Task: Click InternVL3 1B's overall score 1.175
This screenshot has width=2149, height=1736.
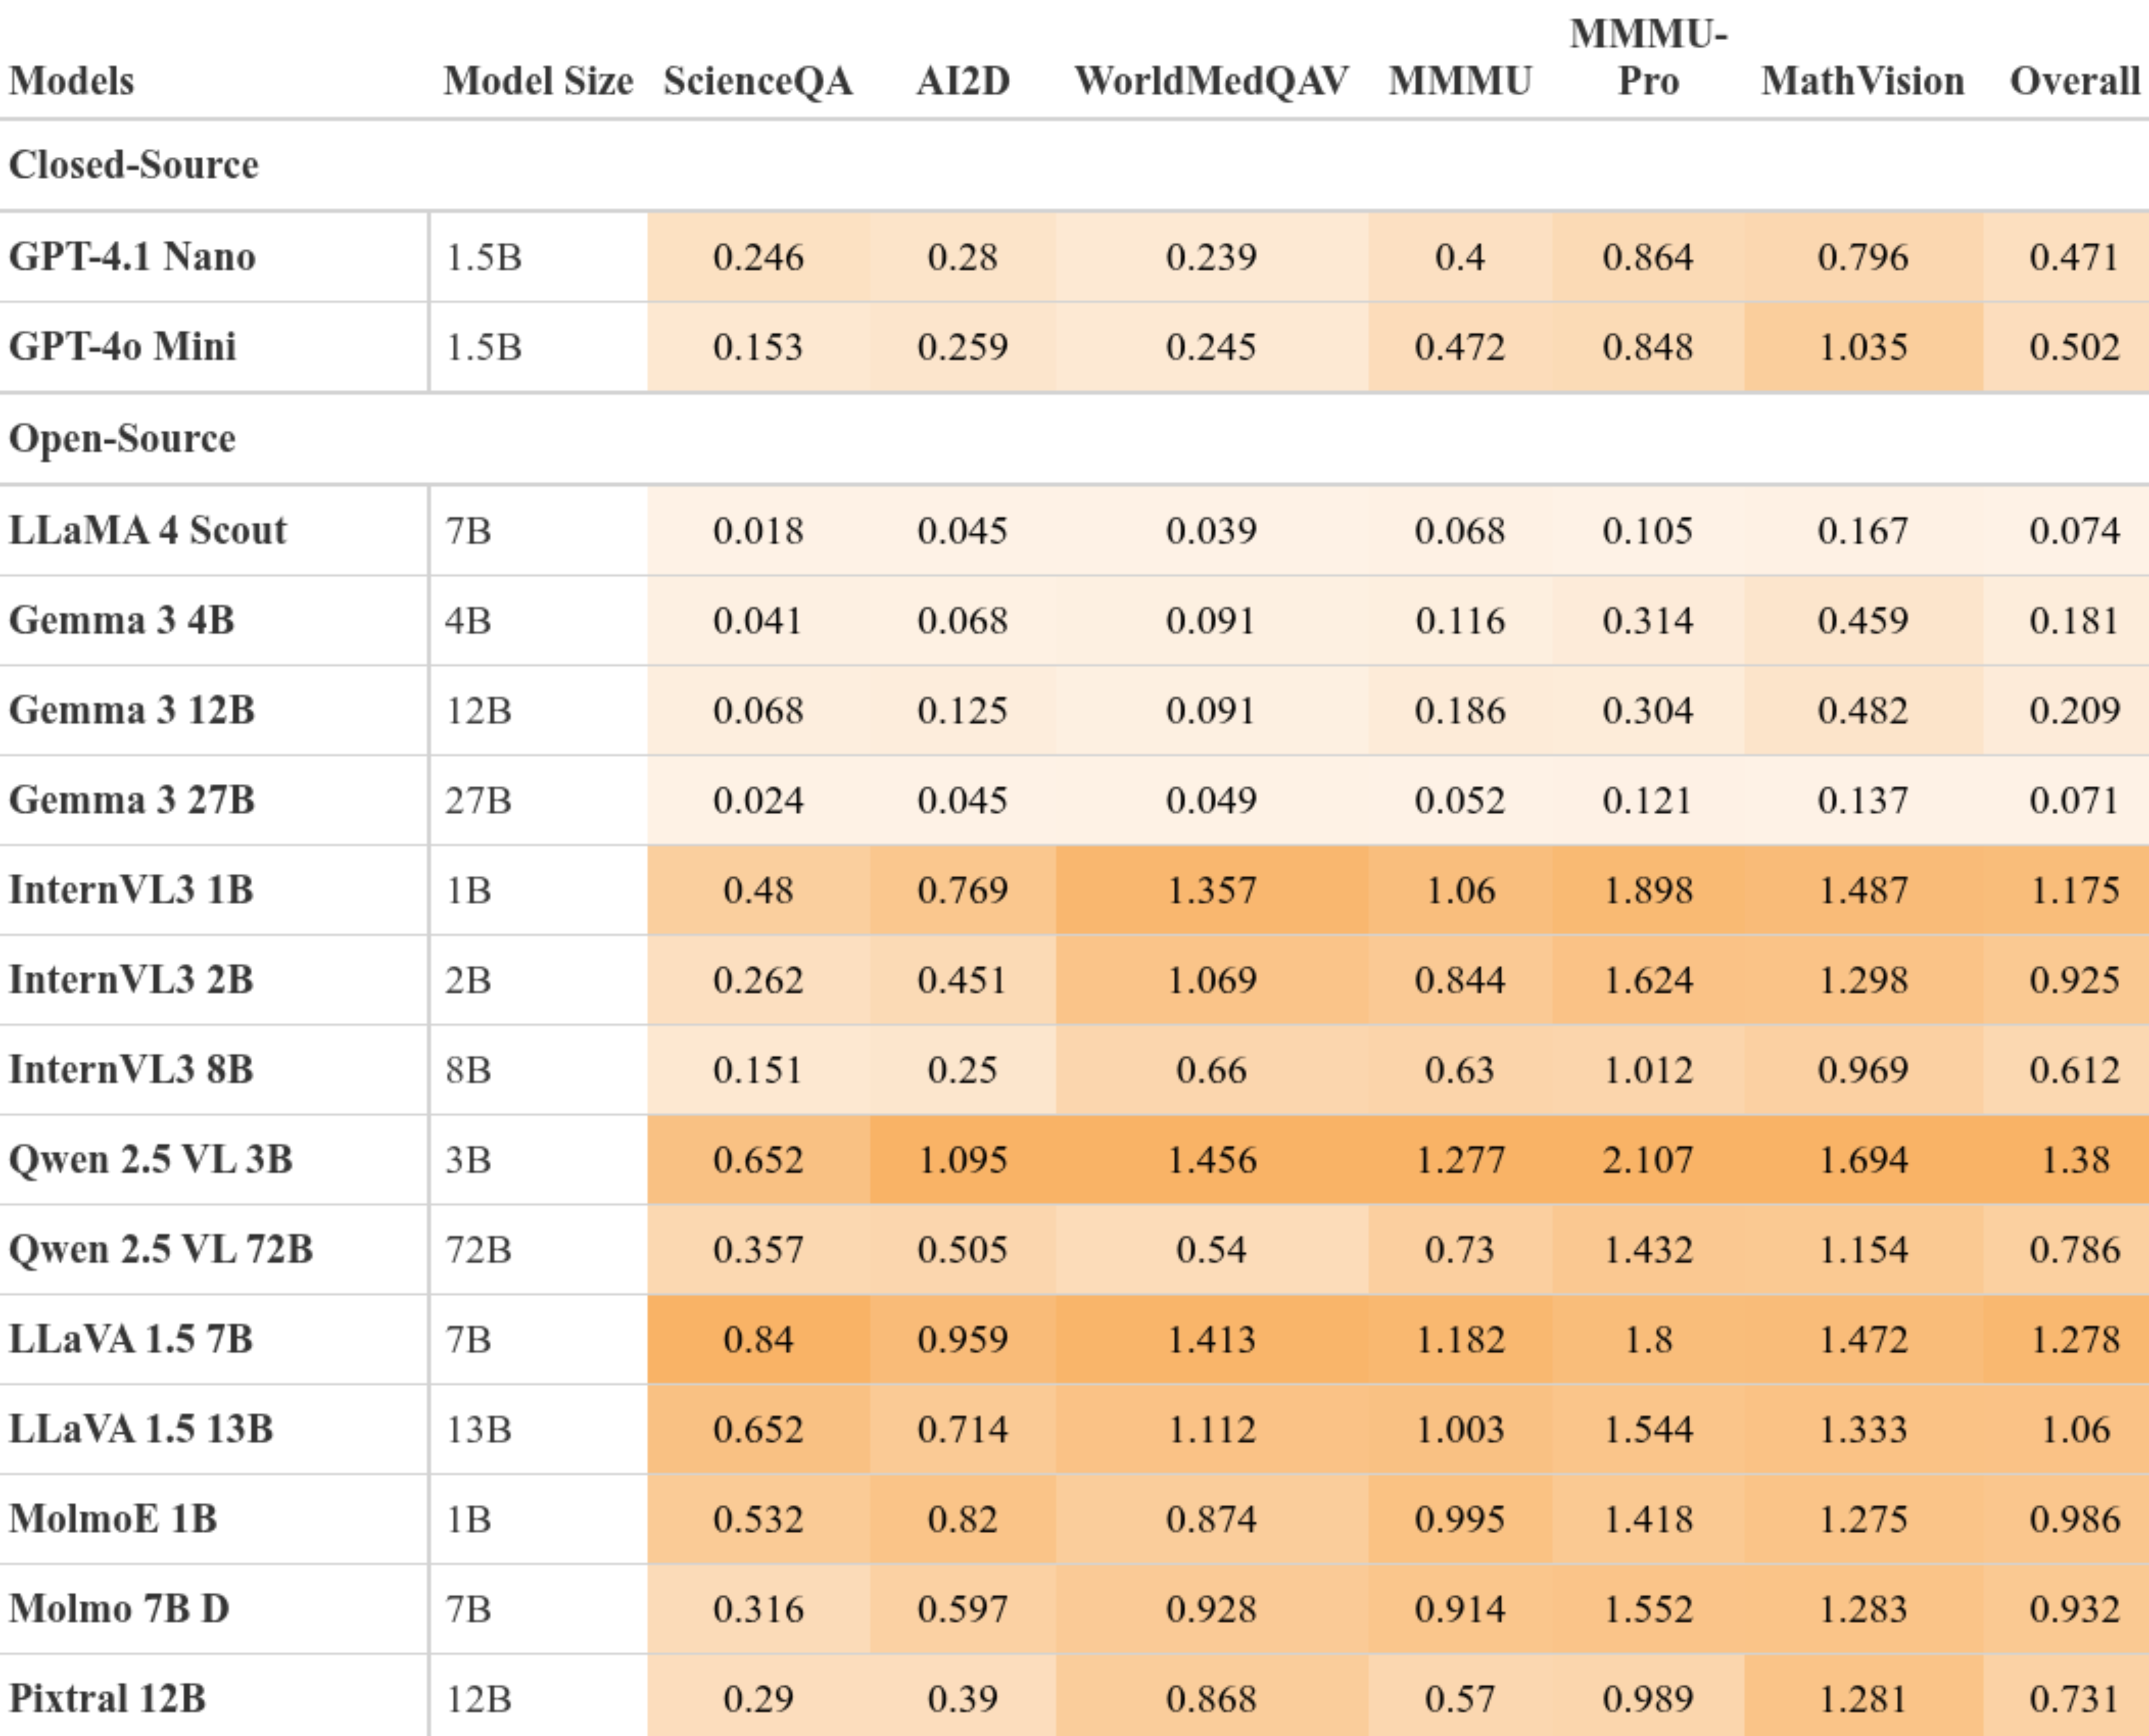Action: point(2075,890)
